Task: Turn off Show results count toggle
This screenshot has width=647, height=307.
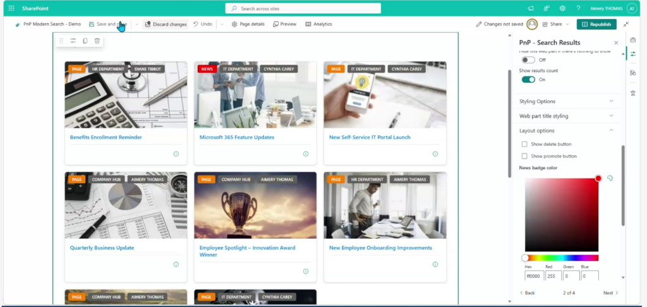Action: point(528,80)
